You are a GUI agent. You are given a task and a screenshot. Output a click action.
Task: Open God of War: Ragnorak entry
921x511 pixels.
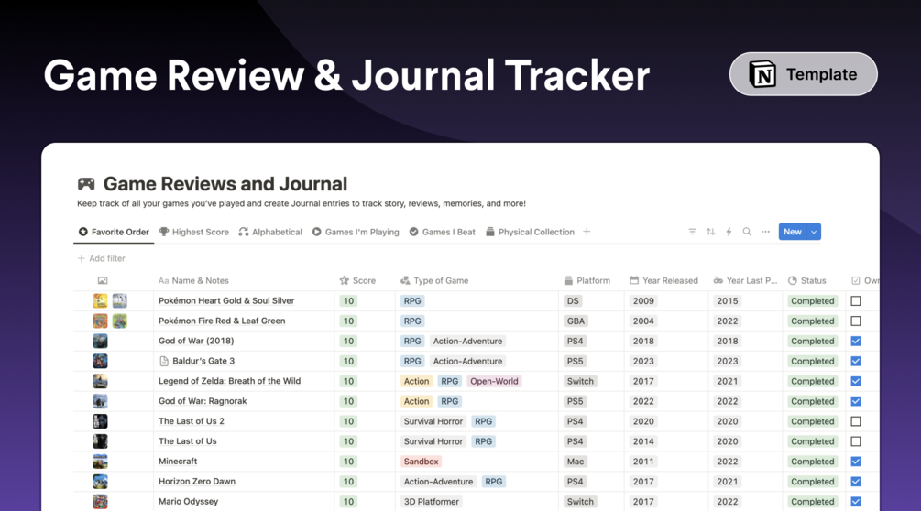203,401
